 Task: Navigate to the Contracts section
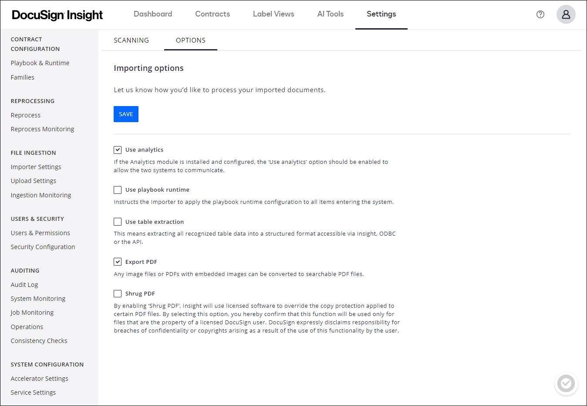(213, 14)
